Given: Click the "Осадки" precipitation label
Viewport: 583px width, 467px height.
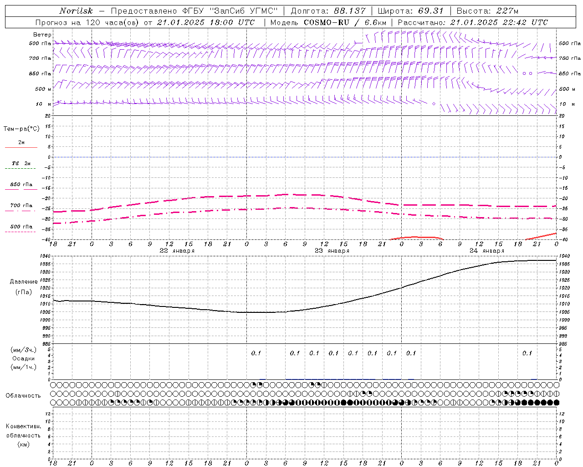Looking at the screenshot, I should click(x=24, y=358).
